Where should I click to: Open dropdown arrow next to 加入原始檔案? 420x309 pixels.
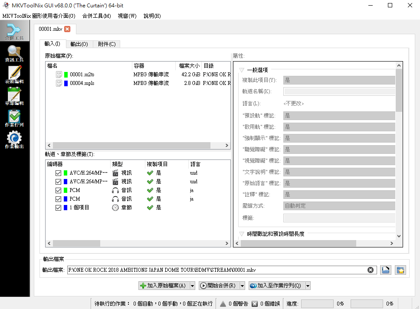192,286
